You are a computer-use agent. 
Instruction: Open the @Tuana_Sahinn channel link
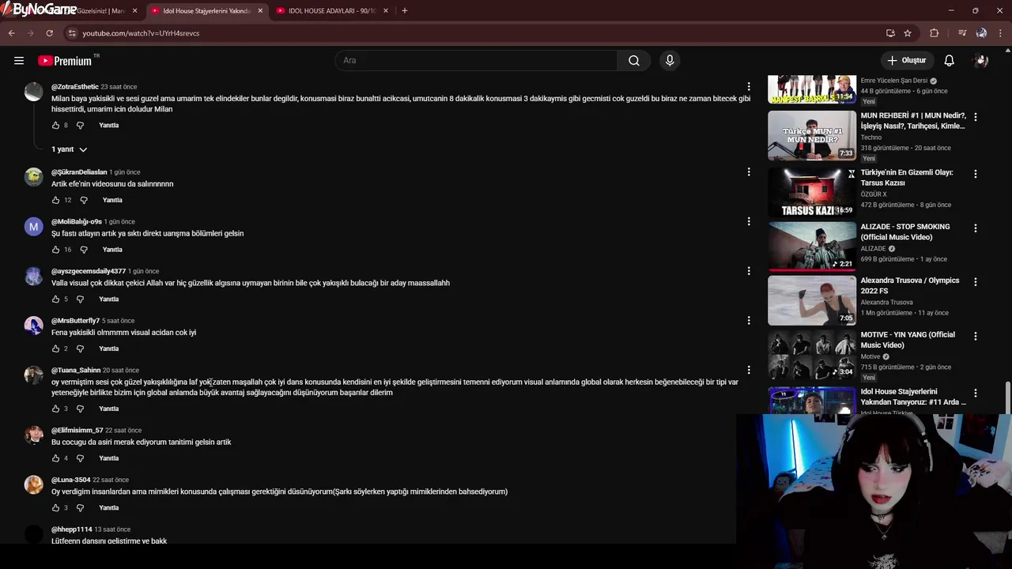pyautogui.click(x=76, y=370)
